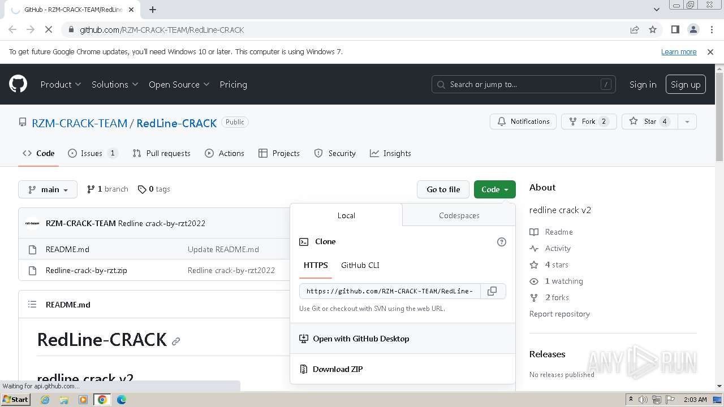Click the Search or jump to field
The width and height of the screenshot is (724, 407).
point(523,84)
